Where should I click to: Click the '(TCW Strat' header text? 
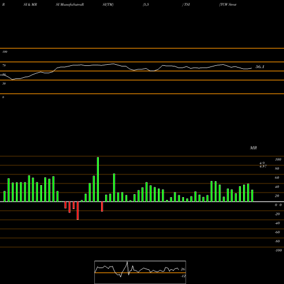[x=228, y=5]
